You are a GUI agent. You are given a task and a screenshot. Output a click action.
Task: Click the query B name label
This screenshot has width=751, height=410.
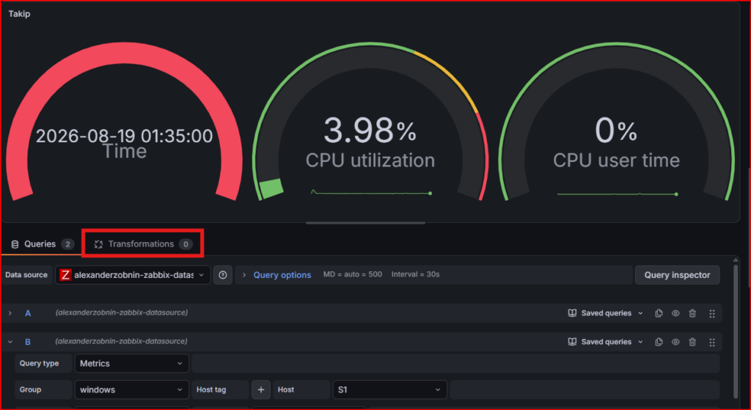point(28,342)
